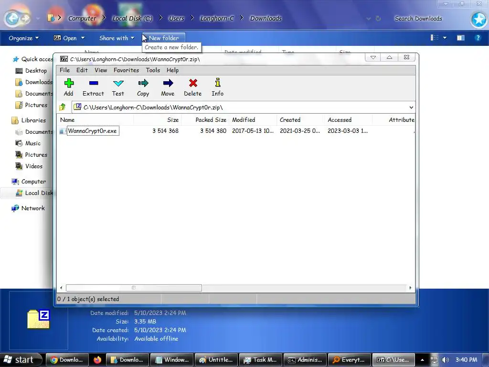Refresh the Explorer address bar

point(378,19)
